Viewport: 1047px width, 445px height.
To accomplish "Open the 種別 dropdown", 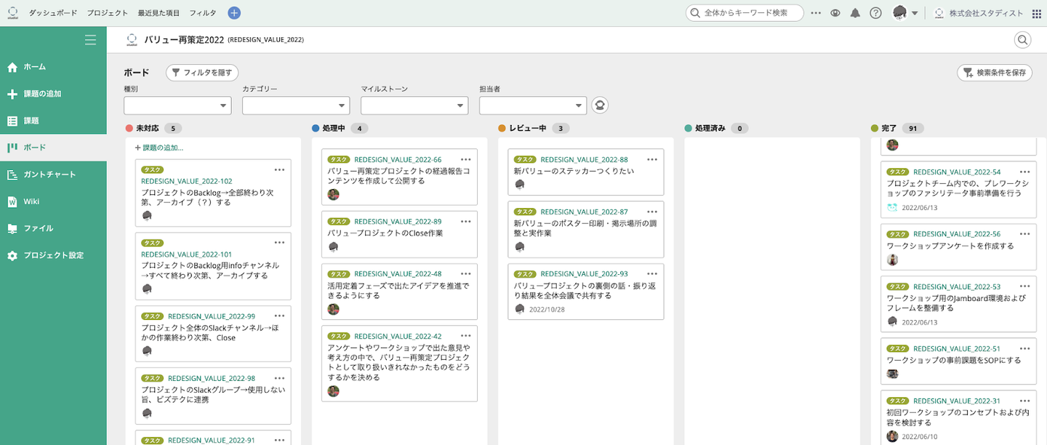I will [177, 105].
